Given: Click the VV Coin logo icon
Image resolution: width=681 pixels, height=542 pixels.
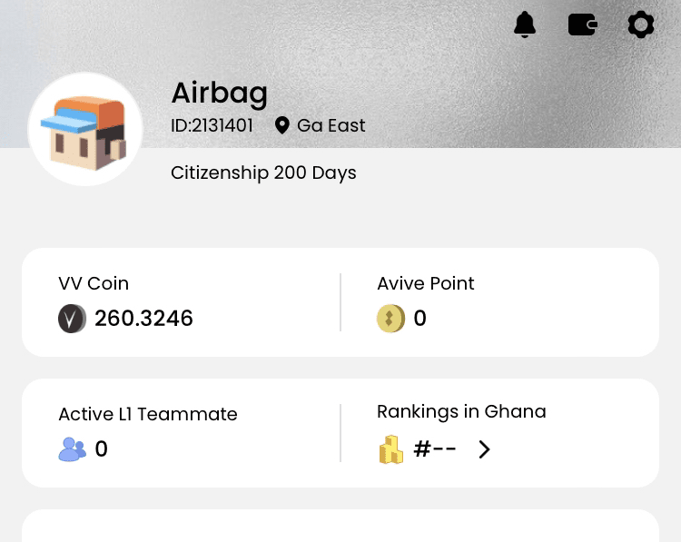Looking at the screenshot, I should [x=72, y=319].
